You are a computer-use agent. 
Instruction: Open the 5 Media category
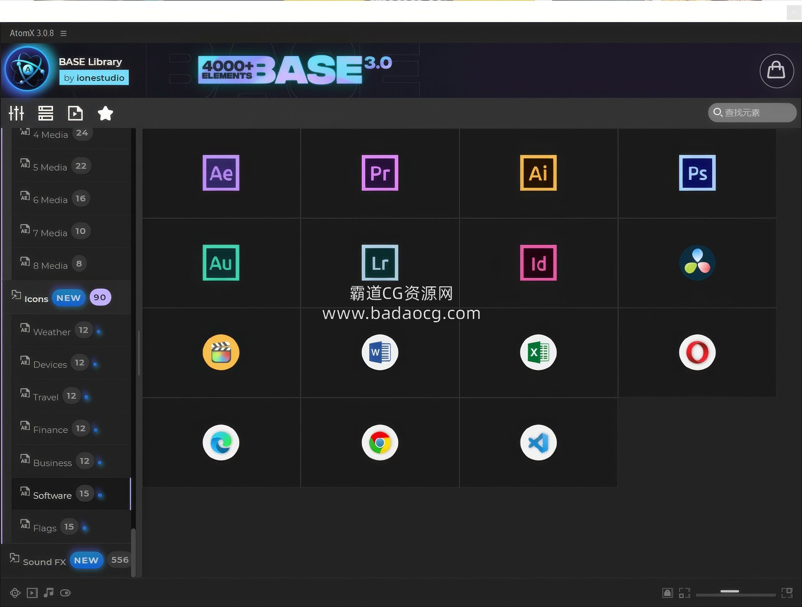71,166
